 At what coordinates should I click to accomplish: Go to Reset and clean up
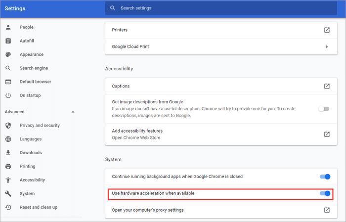coord(38,207)
